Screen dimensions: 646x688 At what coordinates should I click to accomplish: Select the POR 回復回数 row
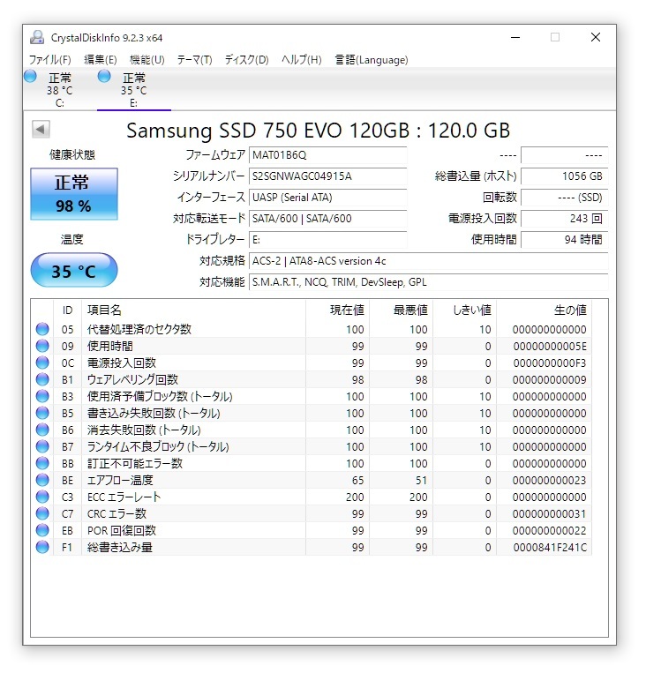click(x=312, y=530)
